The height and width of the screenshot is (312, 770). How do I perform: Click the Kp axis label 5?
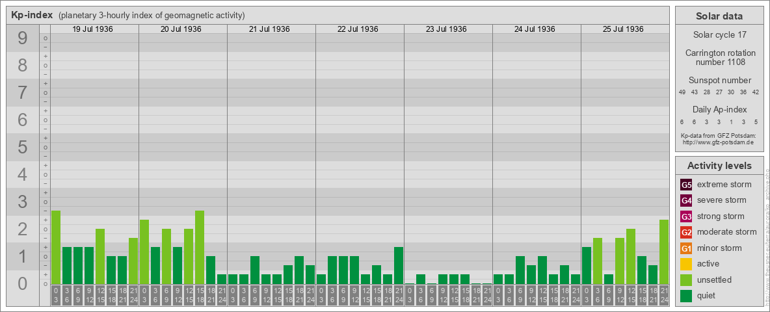(x=22, y=147)
